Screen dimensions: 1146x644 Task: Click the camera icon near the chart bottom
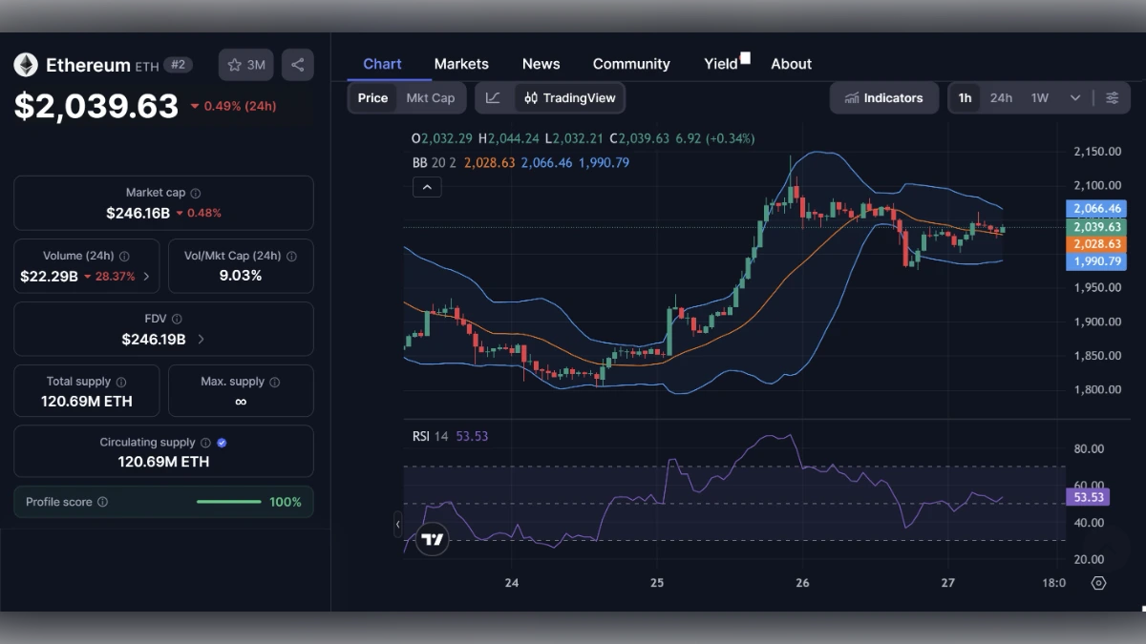(1098, 583)
